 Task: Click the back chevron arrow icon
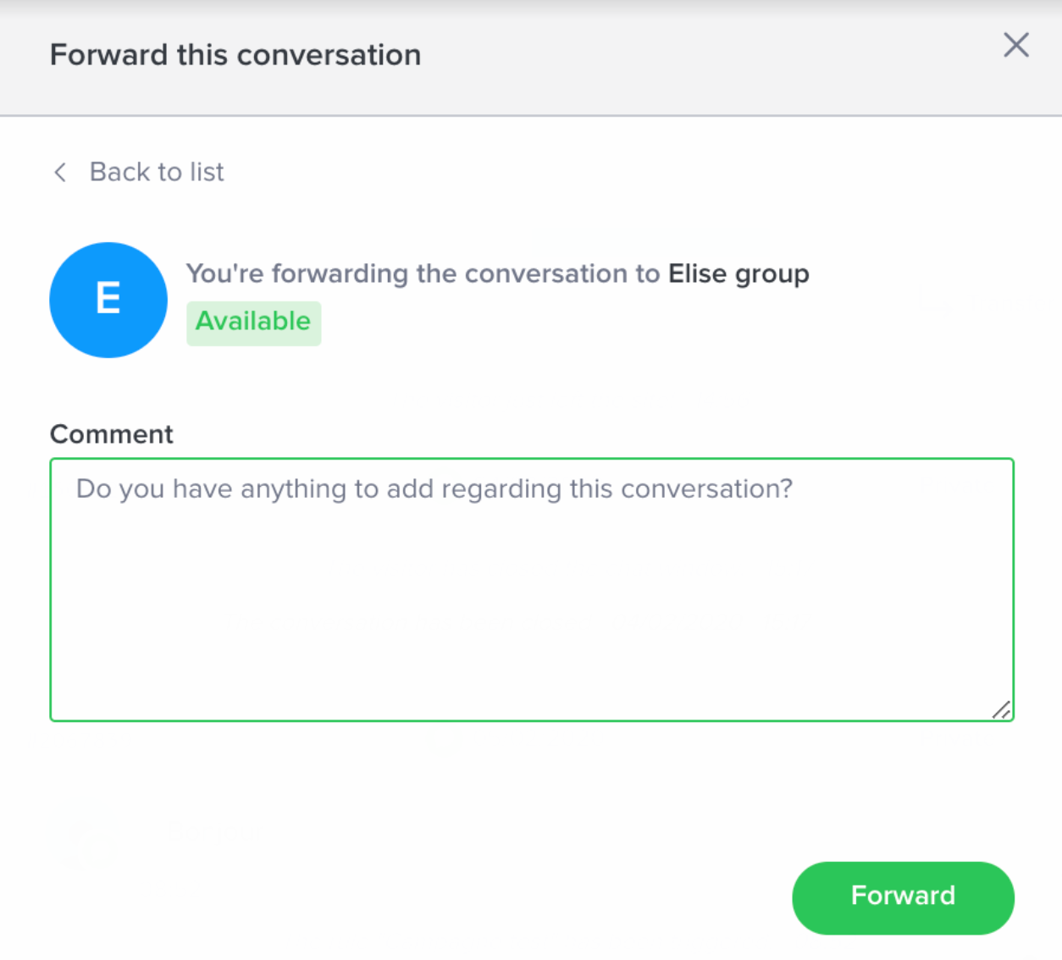[60, 173]
